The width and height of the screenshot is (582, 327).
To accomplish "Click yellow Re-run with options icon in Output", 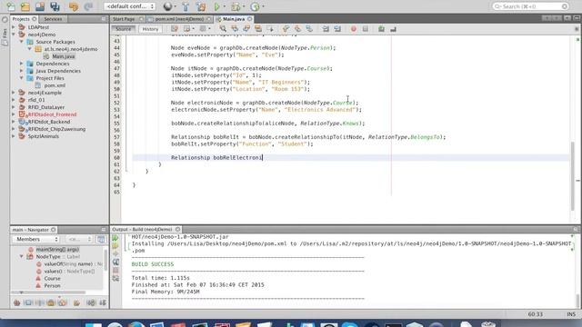I will pos(115,246).
